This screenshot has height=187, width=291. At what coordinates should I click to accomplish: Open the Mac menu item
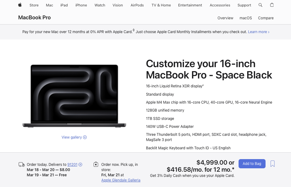click(x=49, y=5)
